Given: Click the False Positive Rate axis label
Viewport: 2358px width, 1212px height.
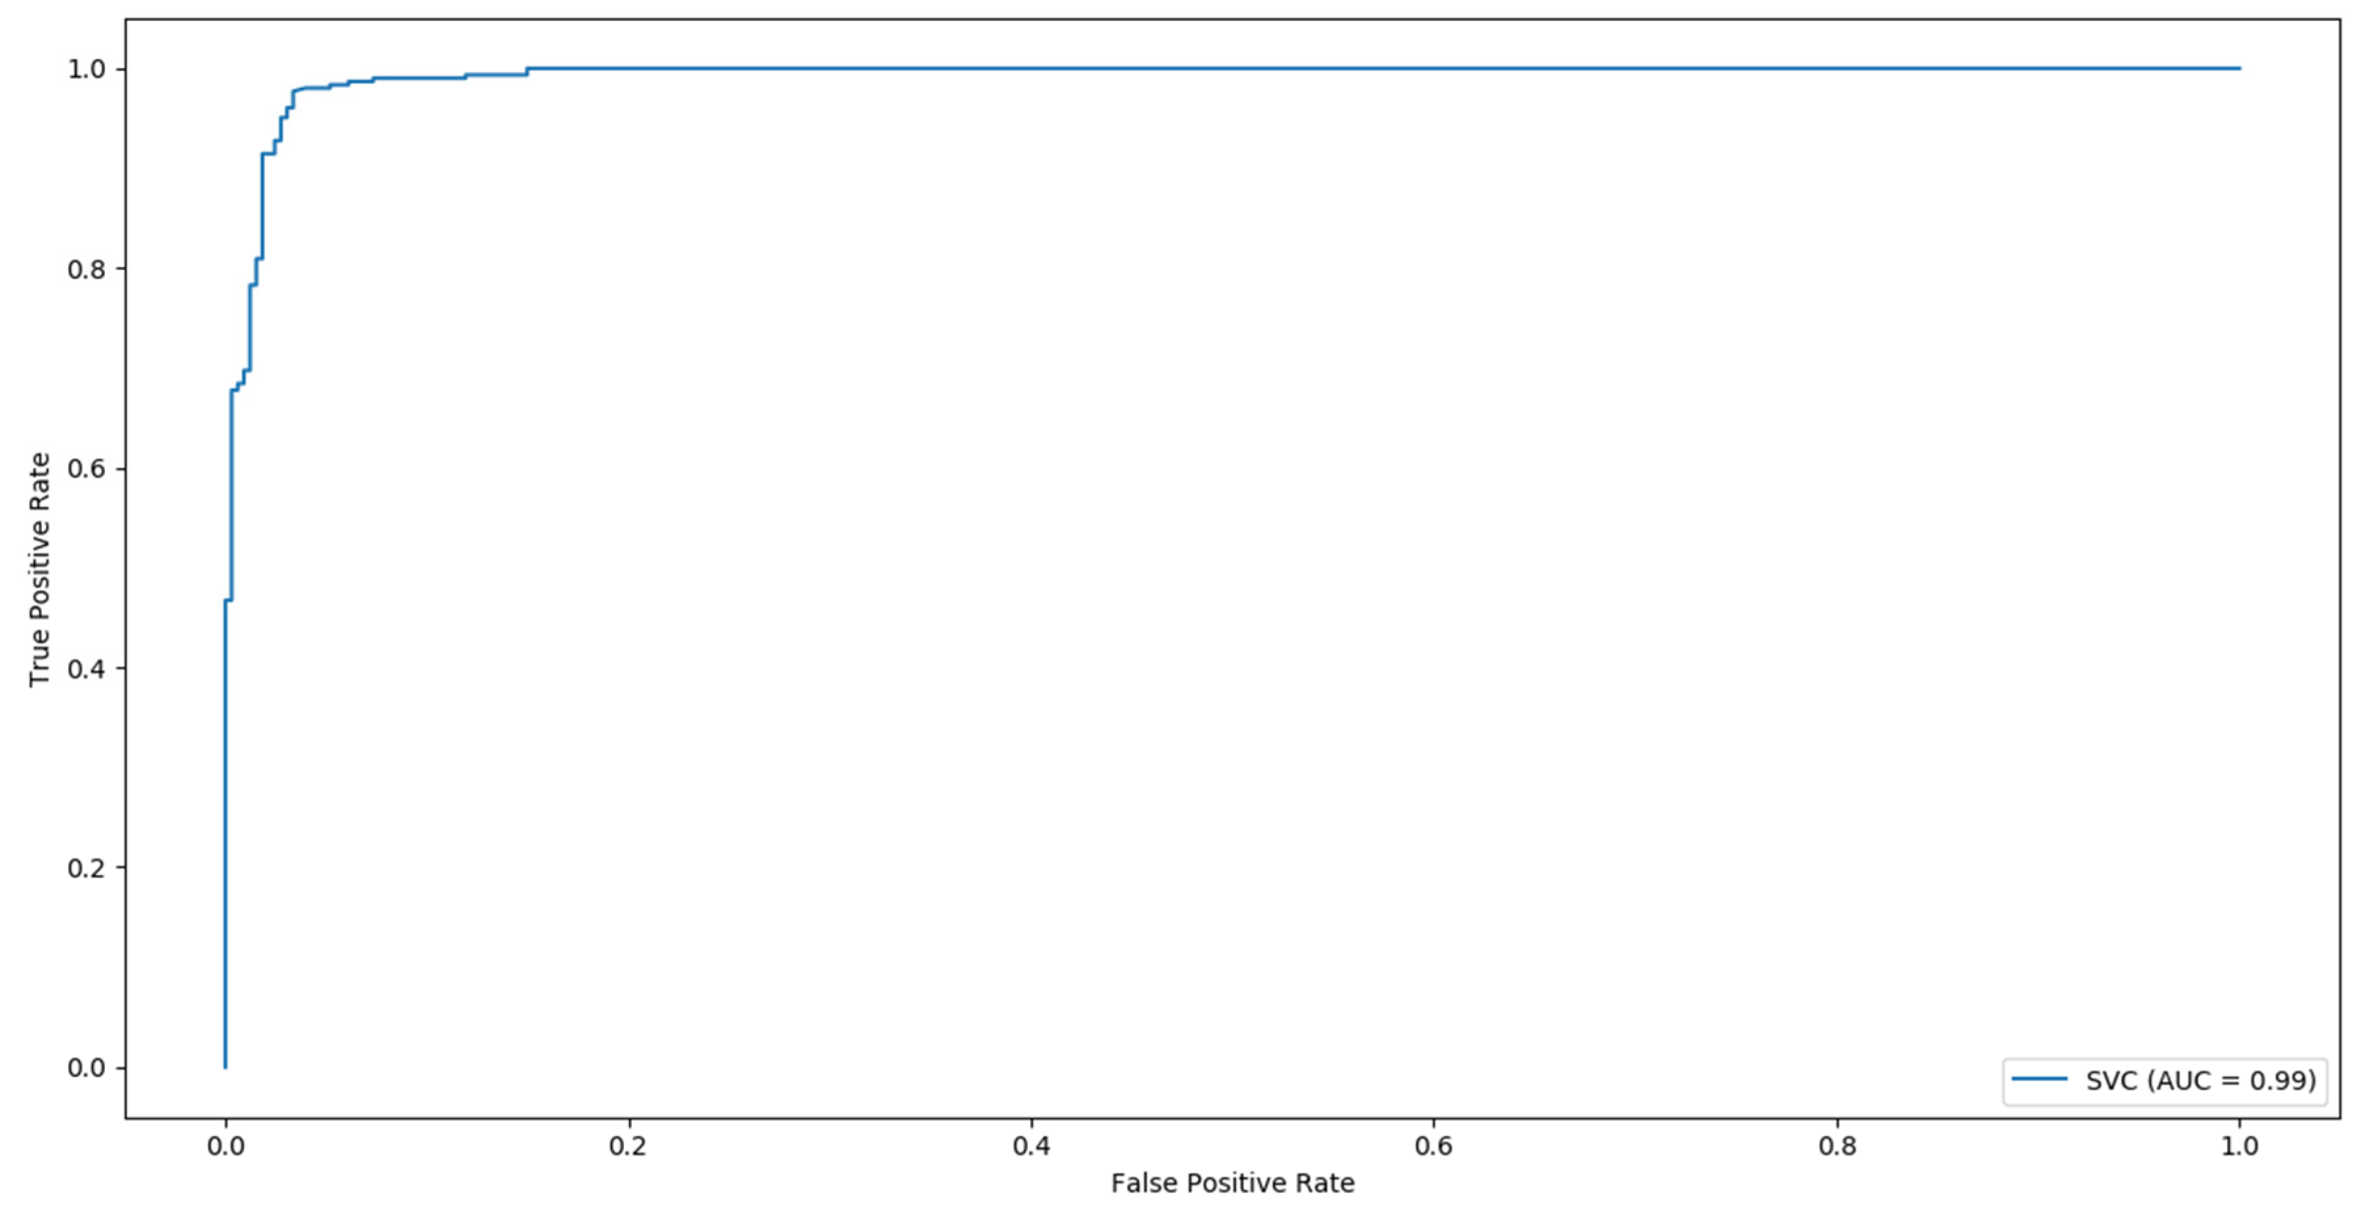Looking at the screenshot, I should click(x=1232, y=1183).
